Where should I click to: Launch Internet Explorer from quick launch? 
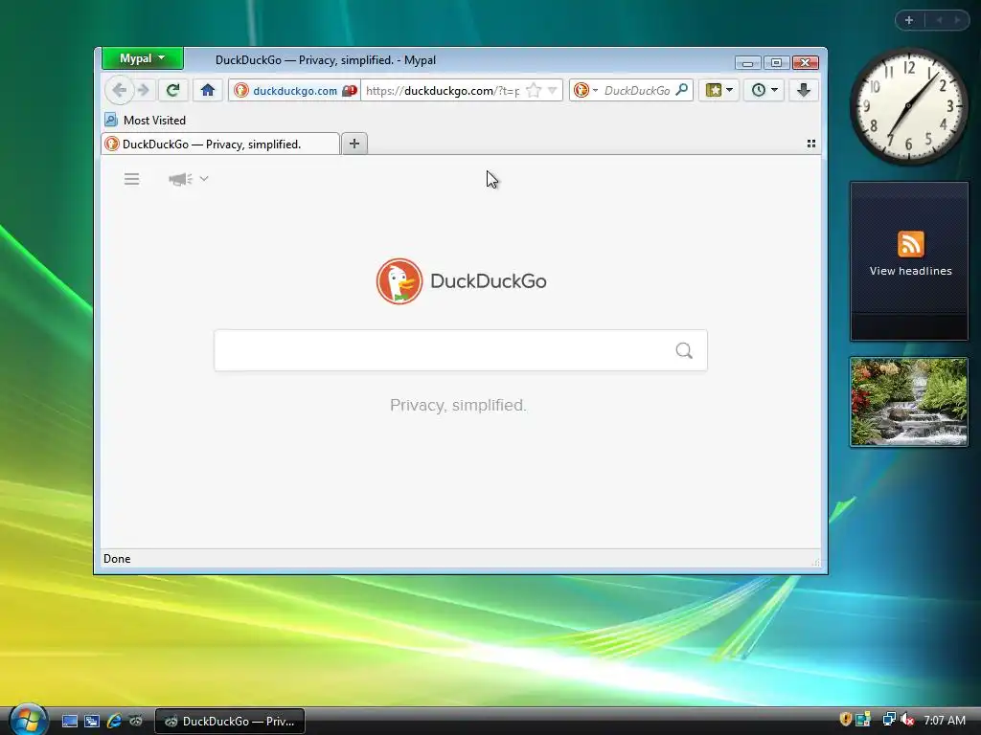click(114, 722)
